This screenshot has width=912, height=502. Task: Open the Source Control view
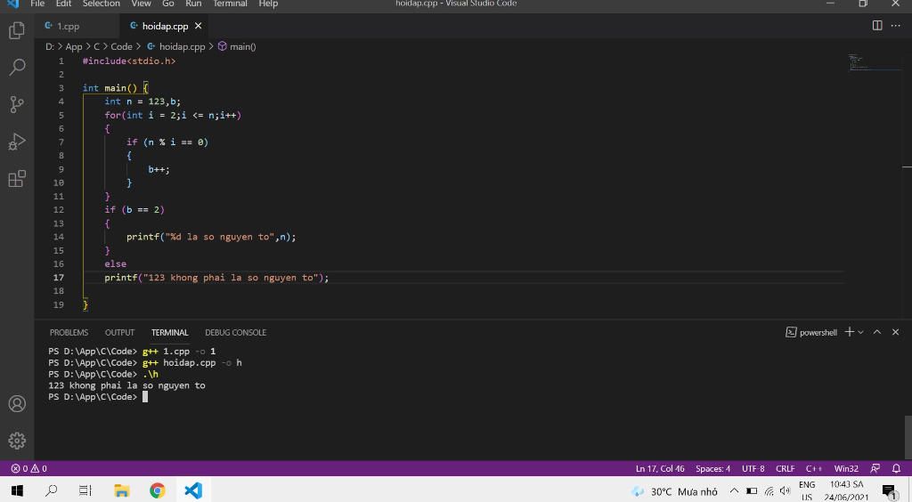tap(17, 105)
